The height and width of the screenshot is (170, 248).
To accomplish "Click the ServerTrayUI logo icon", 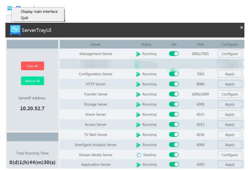I will tap(15, 30).
